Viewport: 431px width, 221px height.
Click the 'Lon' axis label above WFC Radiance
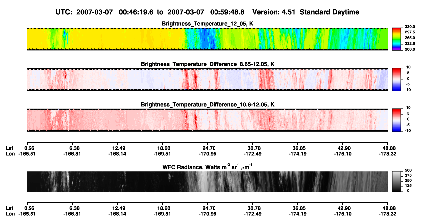pyautogui.click(x=10, y=154)
